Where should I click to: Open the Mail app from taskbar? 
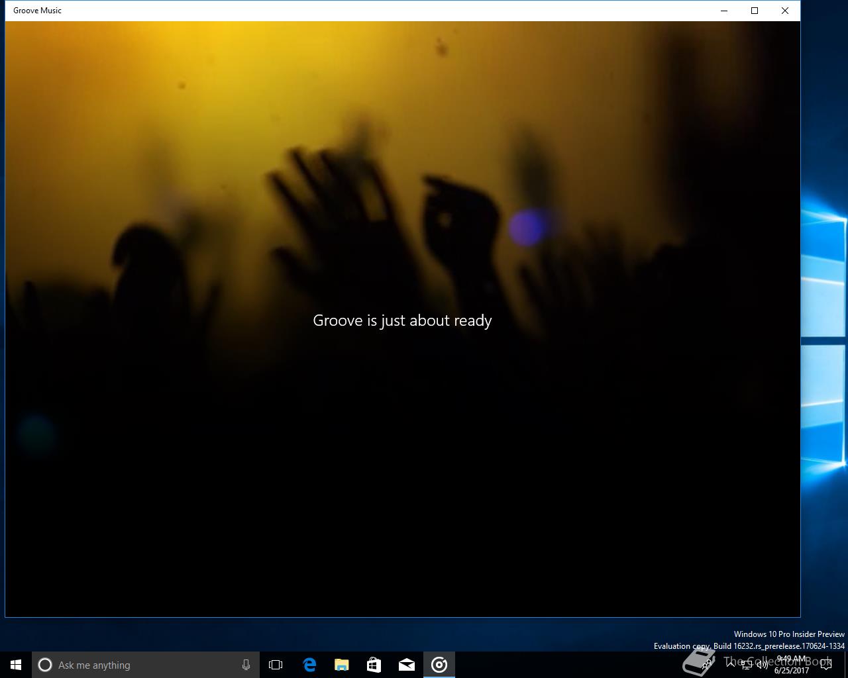coord(406,665)
